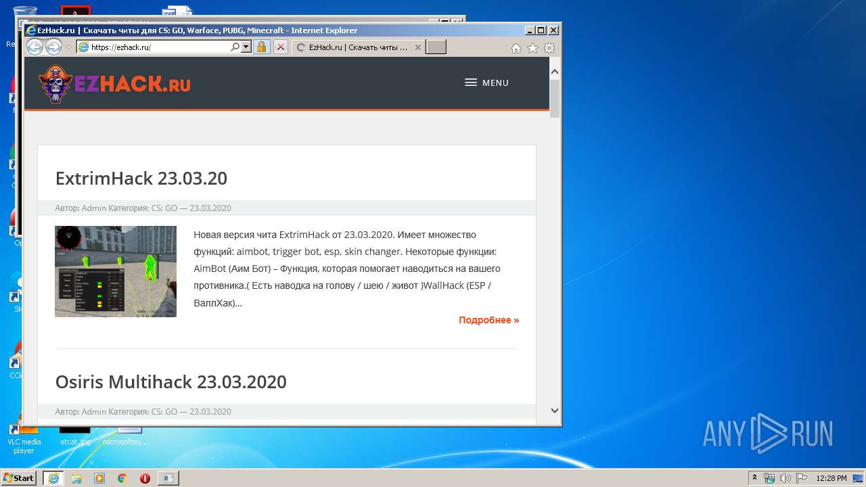The width and height of the screenshot is (866, 487).
Task: Open the ExtrimHack 23.03.20 article title
Action: [x=141, y=179]
